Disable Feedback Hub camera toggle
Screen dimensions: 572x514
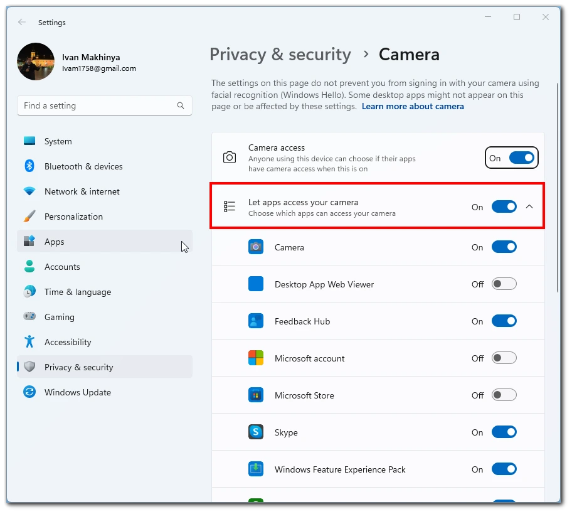(x=504, y=321)
